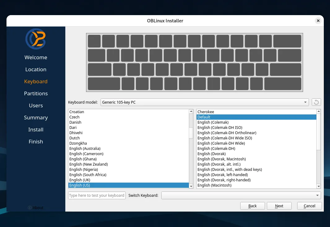This screenshot has width=330, height=227.
Task: Click the OBLinux logo in sidebar
Action: pos(36,39)
